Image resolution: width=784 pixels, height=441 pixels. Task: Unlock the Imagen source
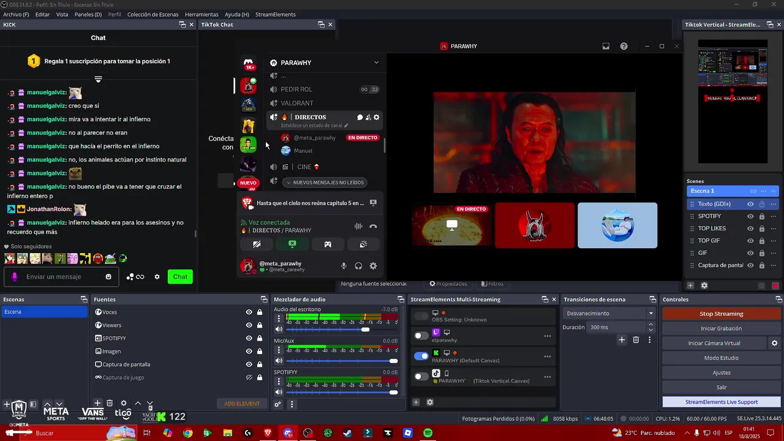click(260, 352)
